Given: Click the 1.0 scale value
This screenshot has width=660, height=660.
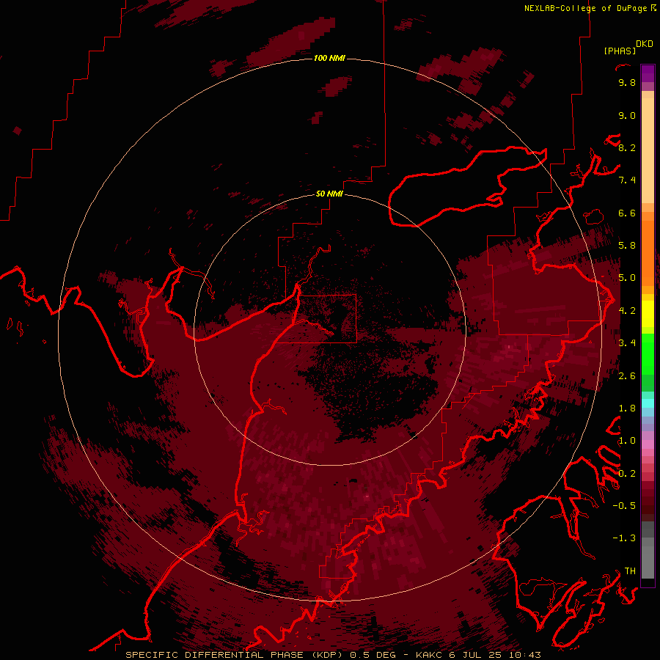Looking at the screenshot, I should tap(627, 441).
